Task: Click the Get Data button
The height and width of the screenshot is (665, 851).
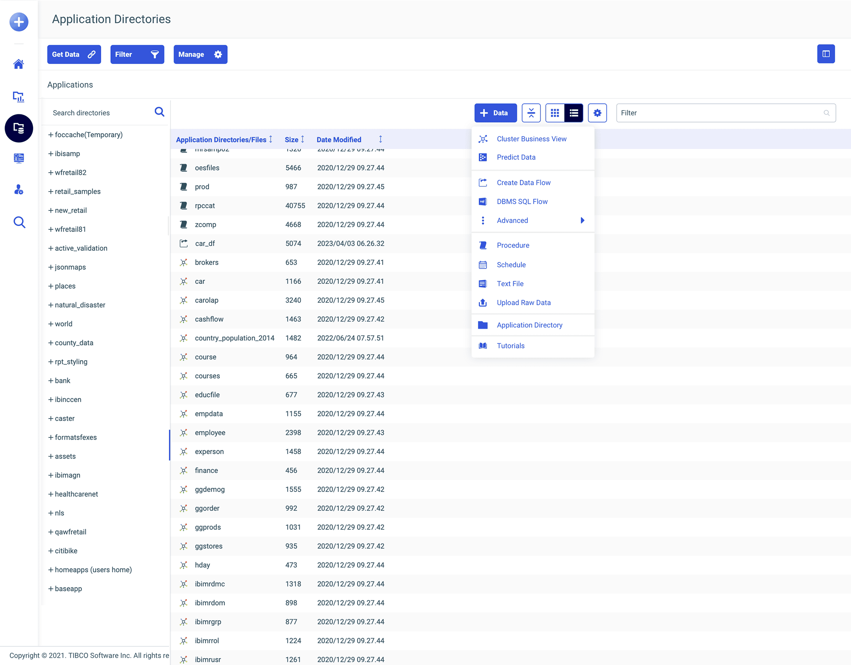Action: tap(74, 54)
